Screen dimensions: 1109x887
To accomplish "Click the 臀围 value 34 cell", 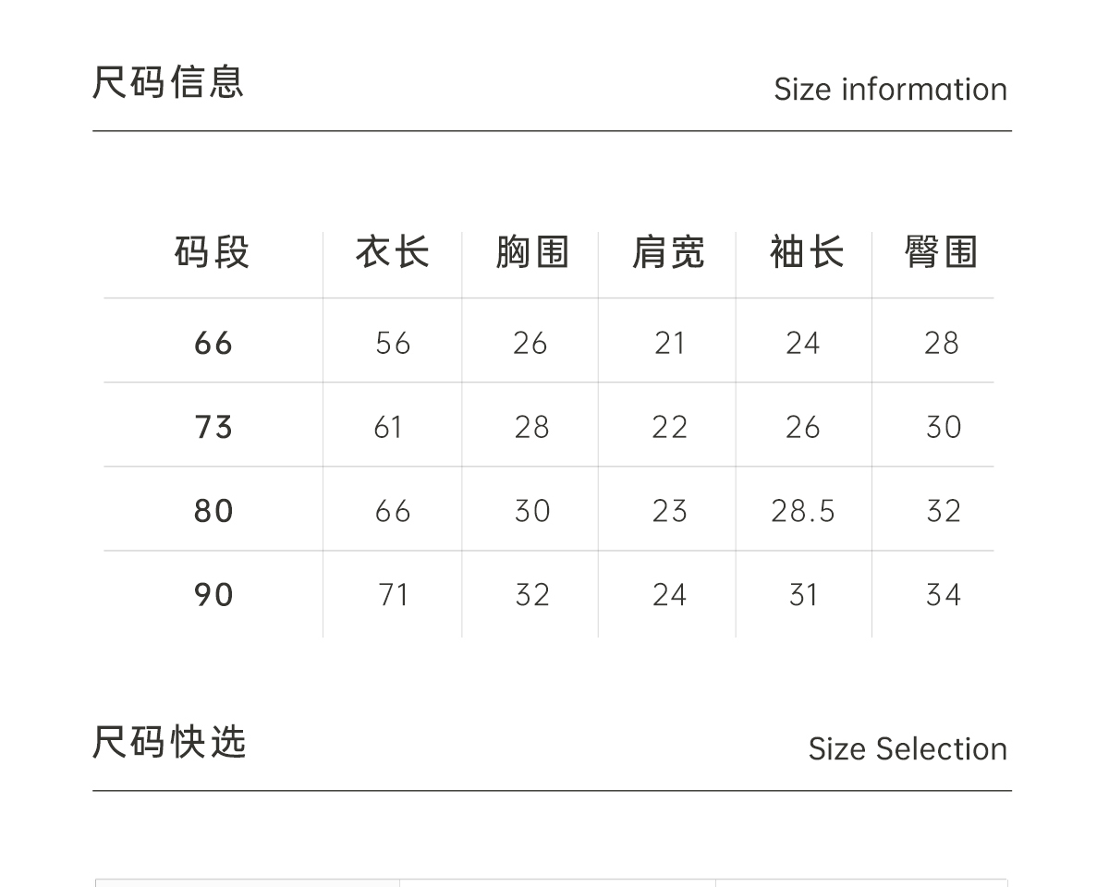I will click(943, 595).
